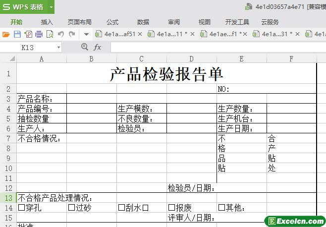Open the 页面布局 ribbon tab
Viewport: 326px width, 227px height.
coord(80,22)
